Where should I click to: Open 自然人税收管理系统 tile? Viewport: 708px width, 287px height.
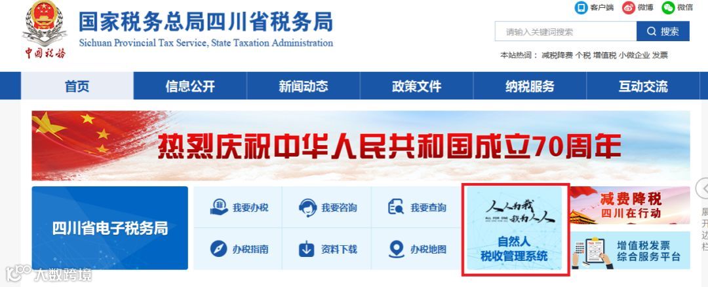click(515, 229)
